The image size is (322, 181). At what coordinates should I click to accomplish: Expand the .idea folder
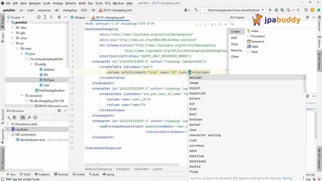click(x=13, y=28)
